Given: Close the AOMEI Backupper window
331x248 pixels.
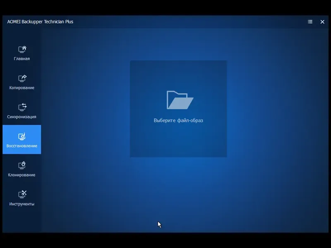Looking at the screenshot, I should point(322,21).
